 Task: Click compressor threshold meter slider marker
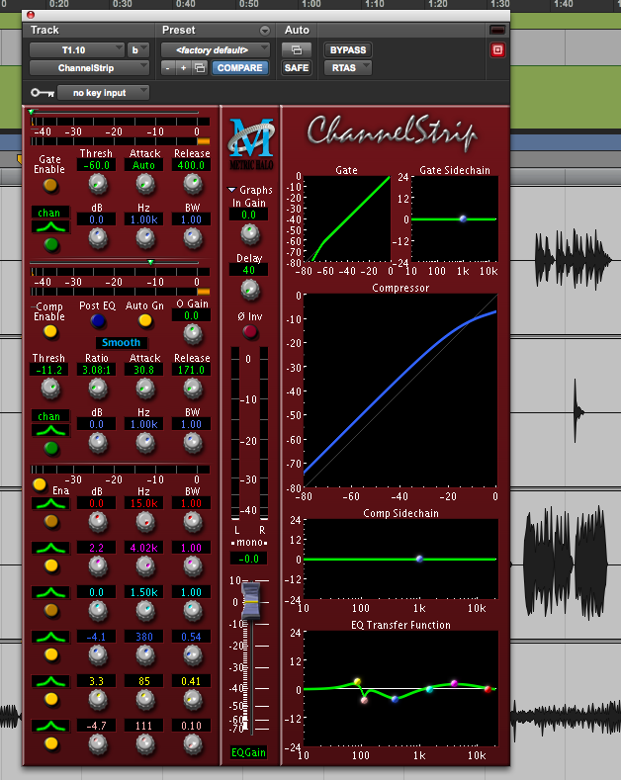click(x=150, y=262)
